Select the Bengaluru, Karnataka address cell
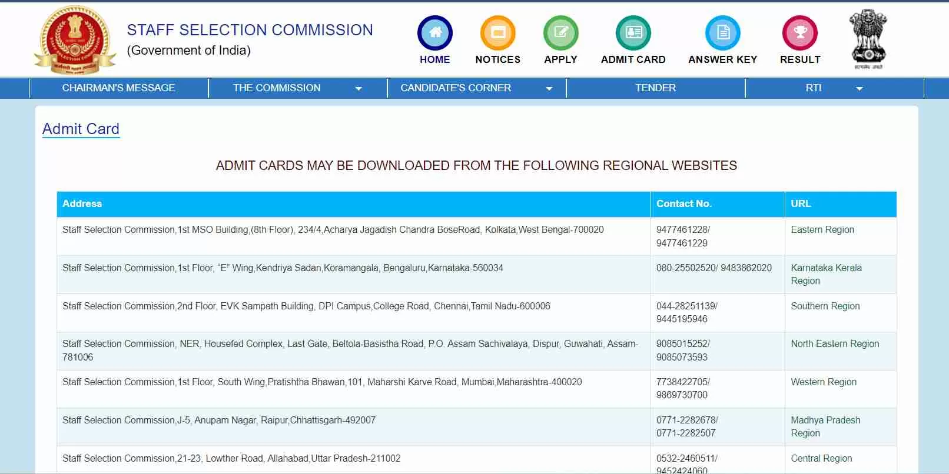 tap(353, 275)
